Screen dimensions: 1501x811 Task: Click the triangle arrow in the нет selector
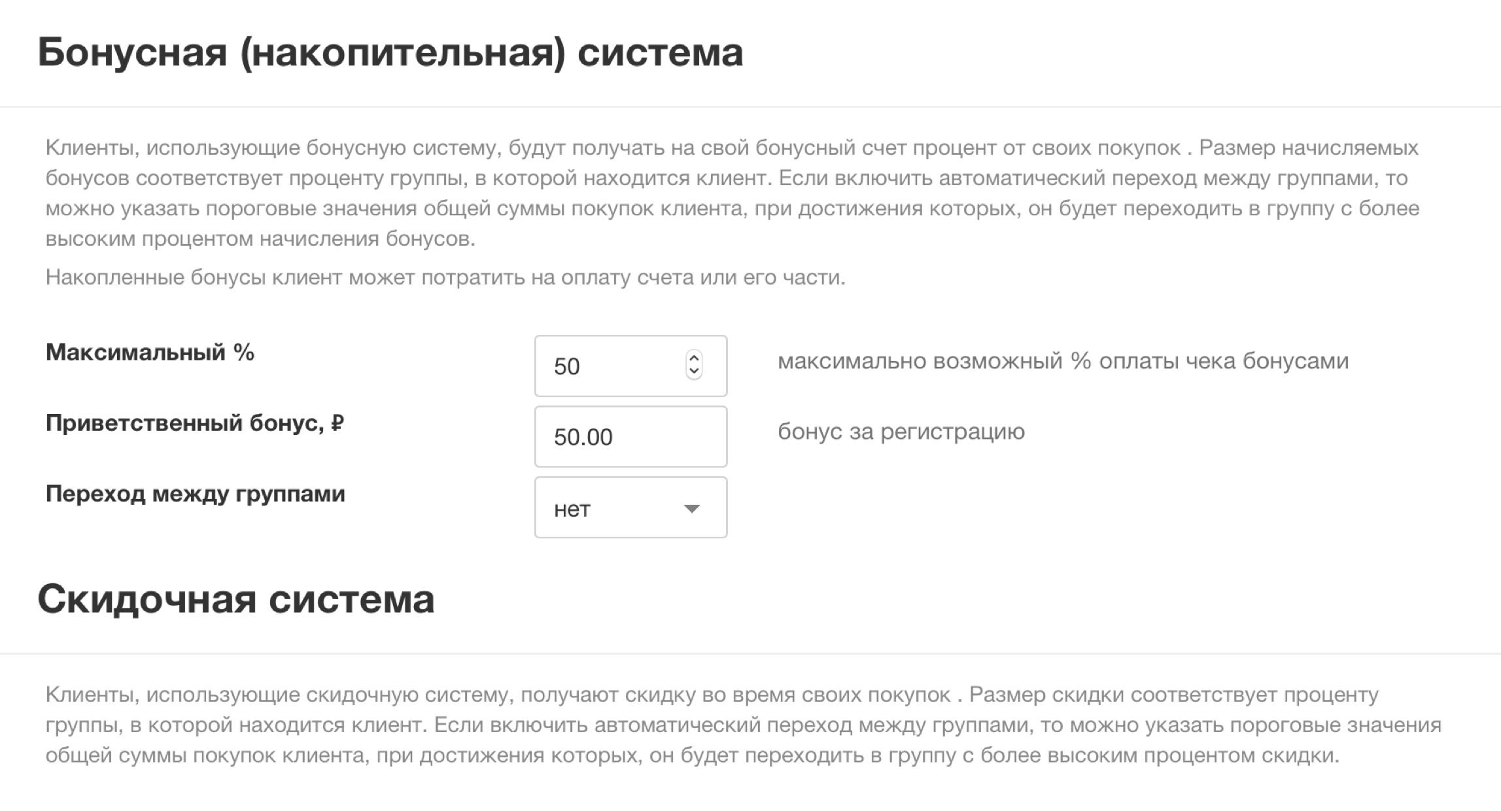[x=691, y=509]
